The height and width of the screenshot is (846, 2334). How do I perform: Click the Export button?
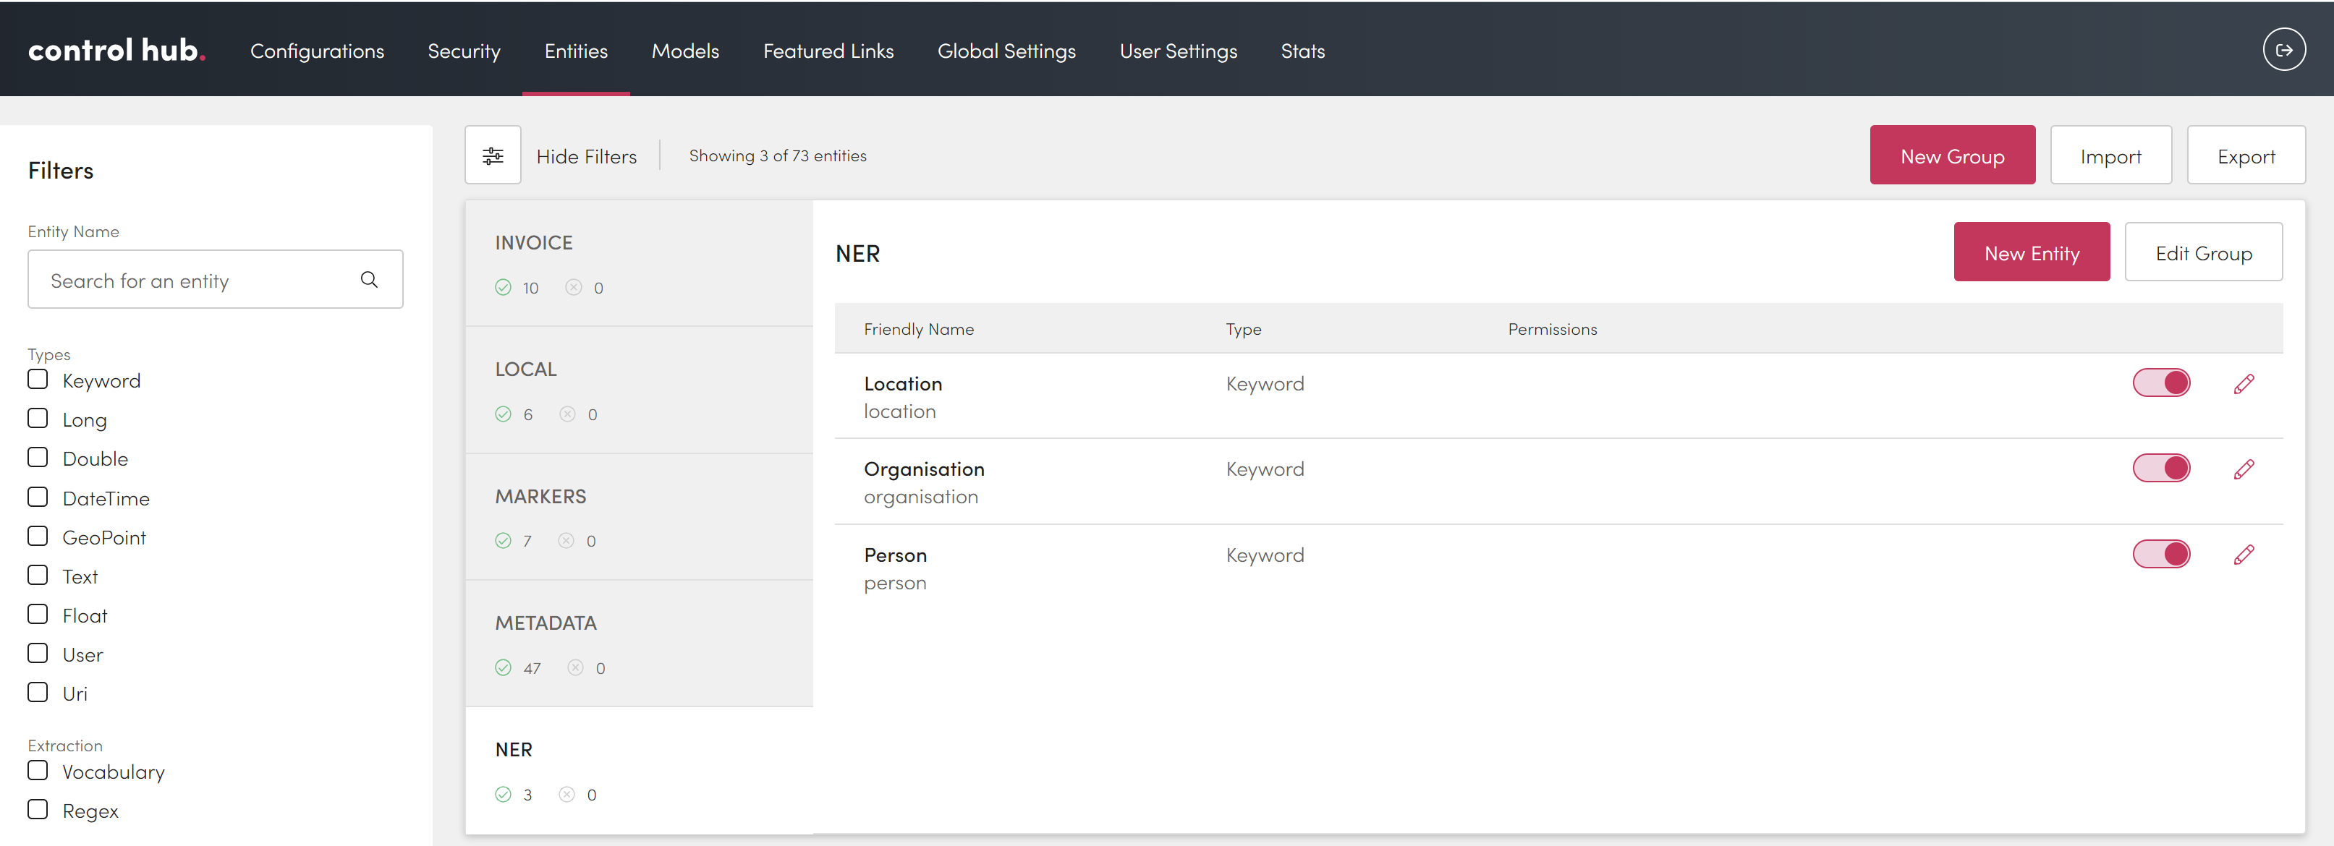tap(2245, 155)
